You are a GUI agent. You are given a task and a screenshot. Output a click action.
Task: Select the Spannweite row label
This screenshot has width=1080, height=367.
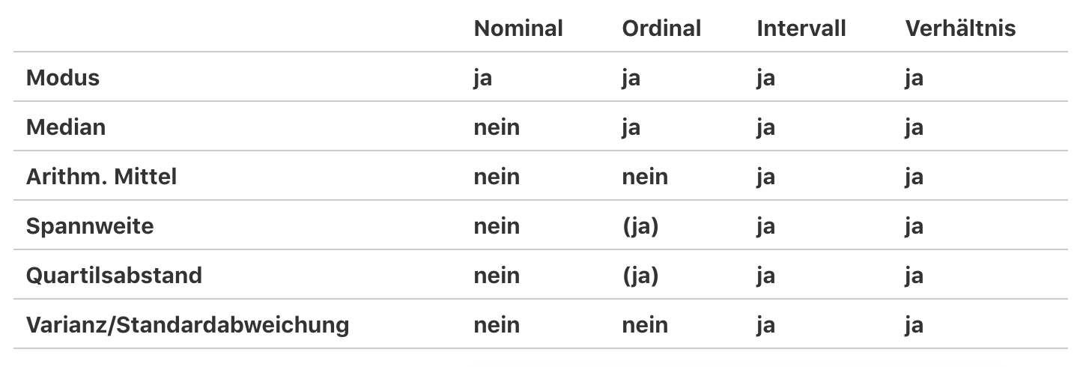[x=90, y=225]
